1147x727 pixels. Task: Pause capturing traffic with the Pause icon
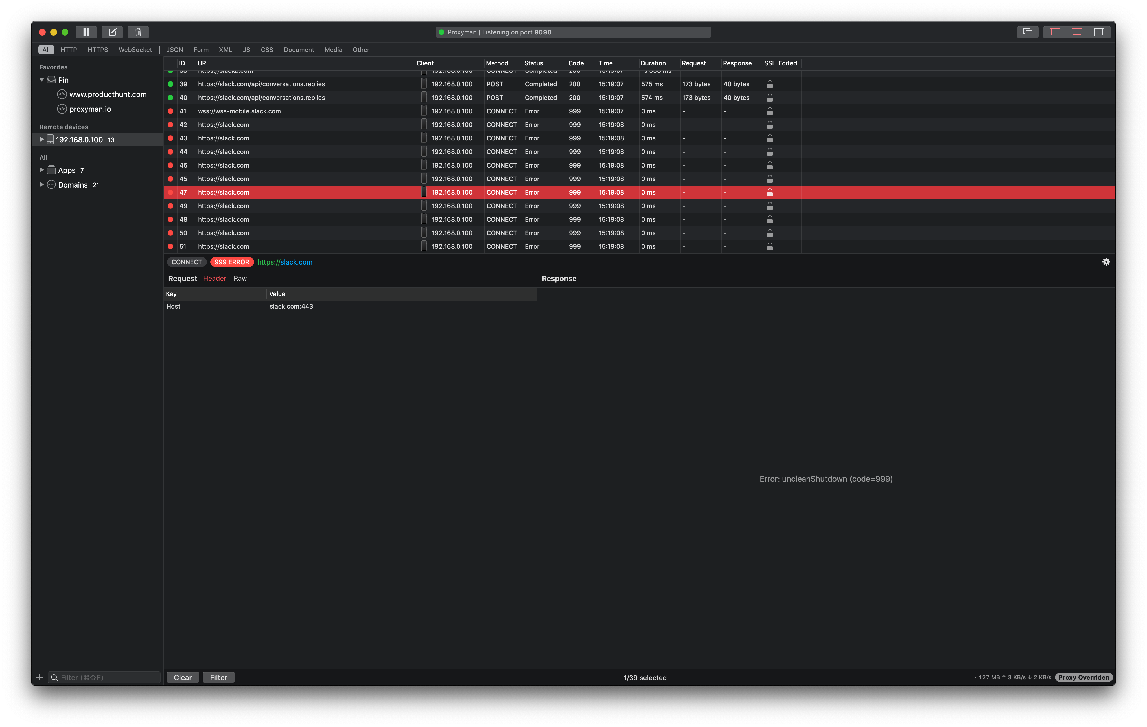pos(86,32)
